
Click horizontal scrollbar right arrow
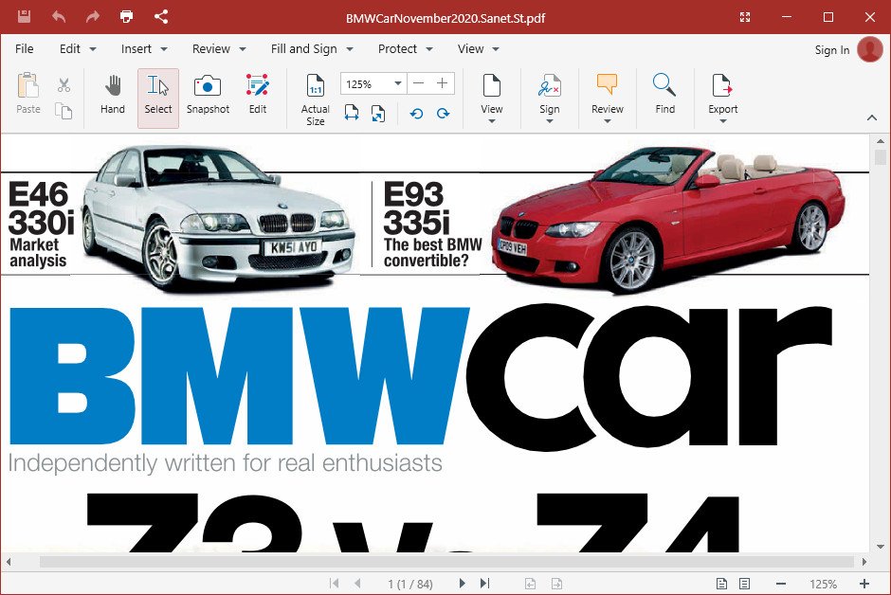tap(864, 562)
